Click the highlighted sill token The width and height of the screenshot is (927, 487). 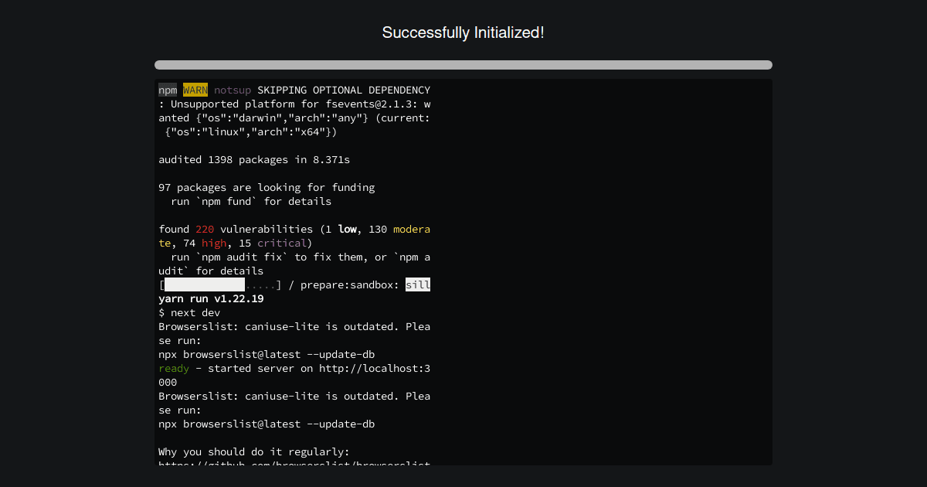click(x=418, y=284)
